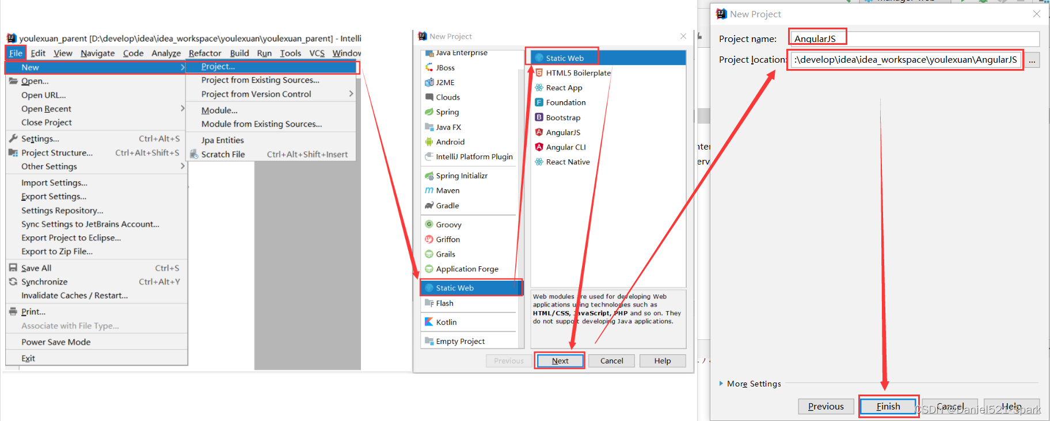Select the Spring leaf icon
Screen dimensions: 1050x421
point(429,112)
